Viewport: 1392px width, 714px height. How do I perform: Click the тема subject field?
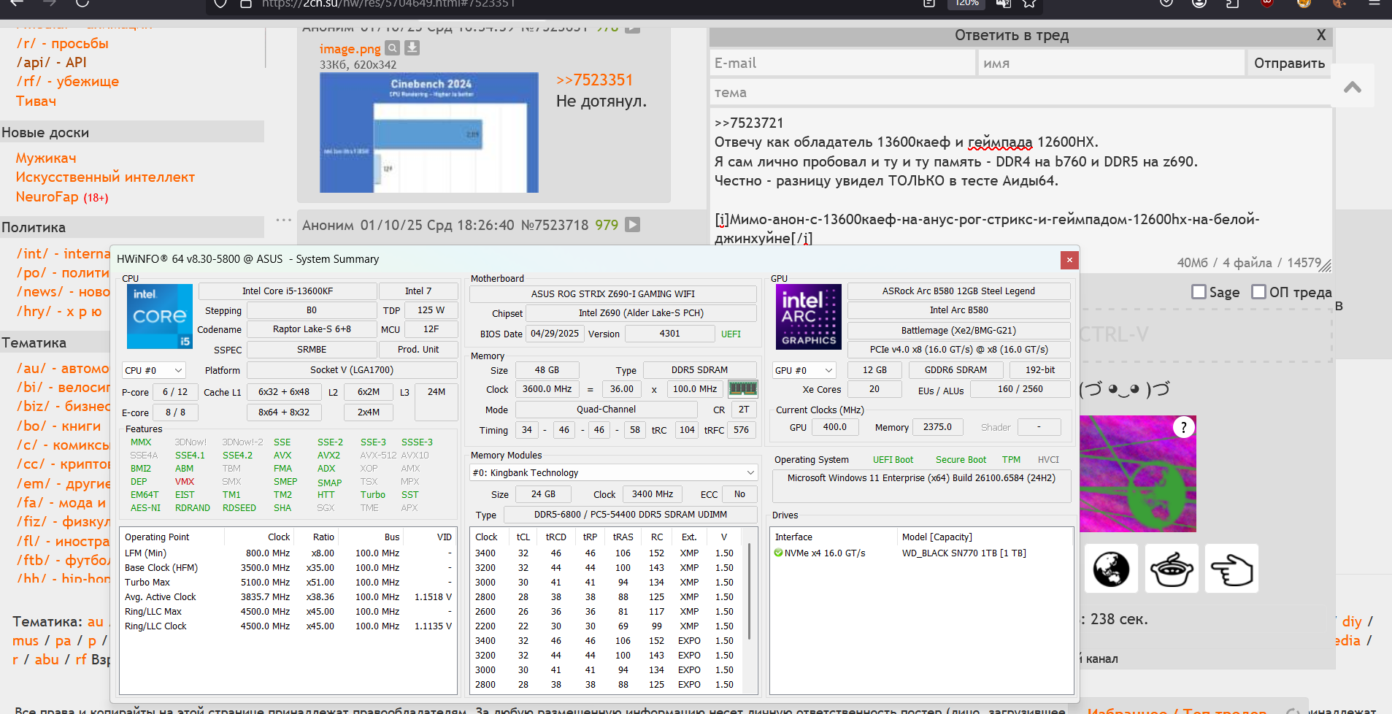point(1020,93)
